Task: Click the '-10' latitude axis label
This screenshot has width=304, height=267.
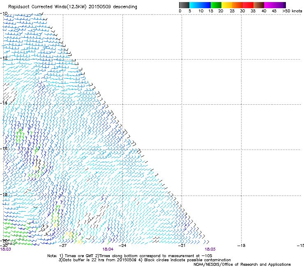Action: click(4, 14)
